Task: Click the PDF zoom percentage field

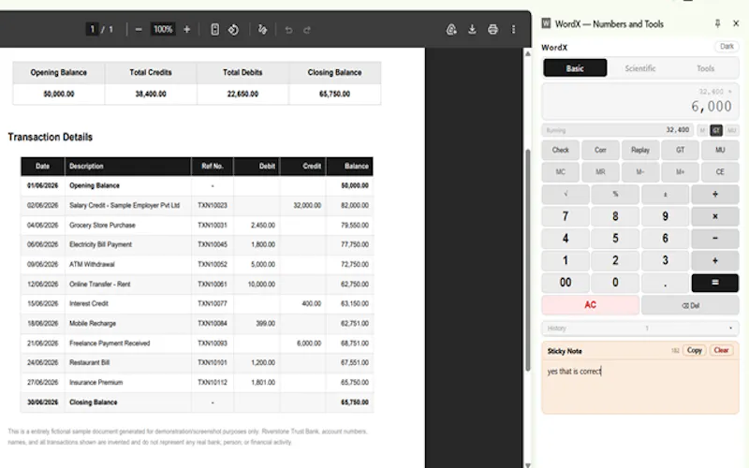Action: 162,29
